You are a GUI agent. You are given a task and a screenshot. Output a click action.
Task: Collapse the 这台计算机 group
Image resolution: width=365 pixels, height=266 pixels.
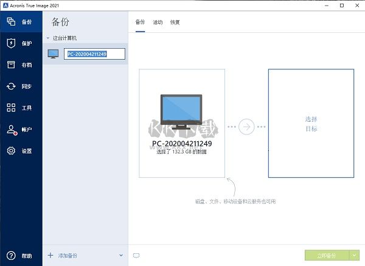coord(48,38)
